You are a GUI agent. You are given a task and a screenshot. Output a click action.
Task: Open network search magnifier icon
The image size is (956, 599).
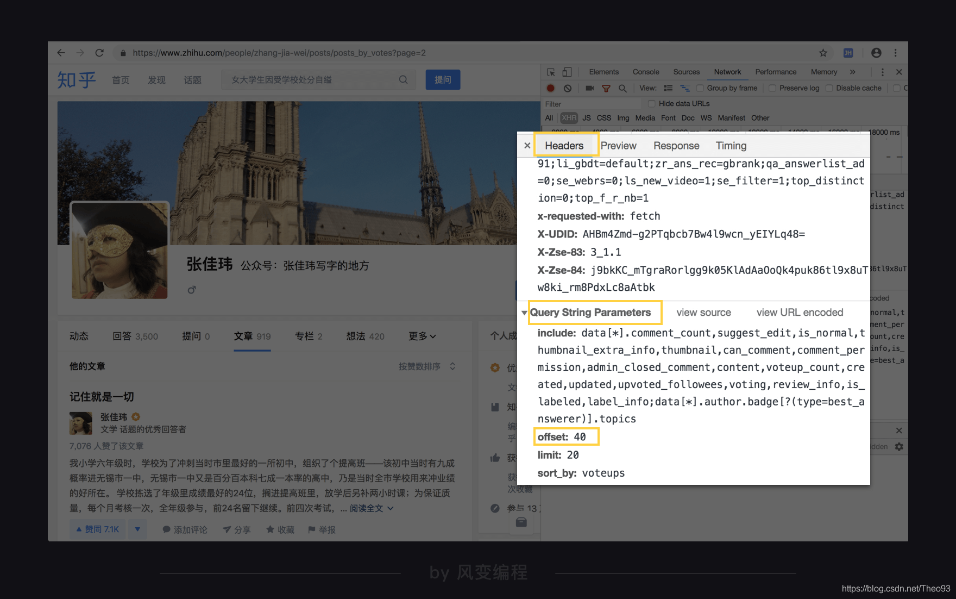[622, 88]
